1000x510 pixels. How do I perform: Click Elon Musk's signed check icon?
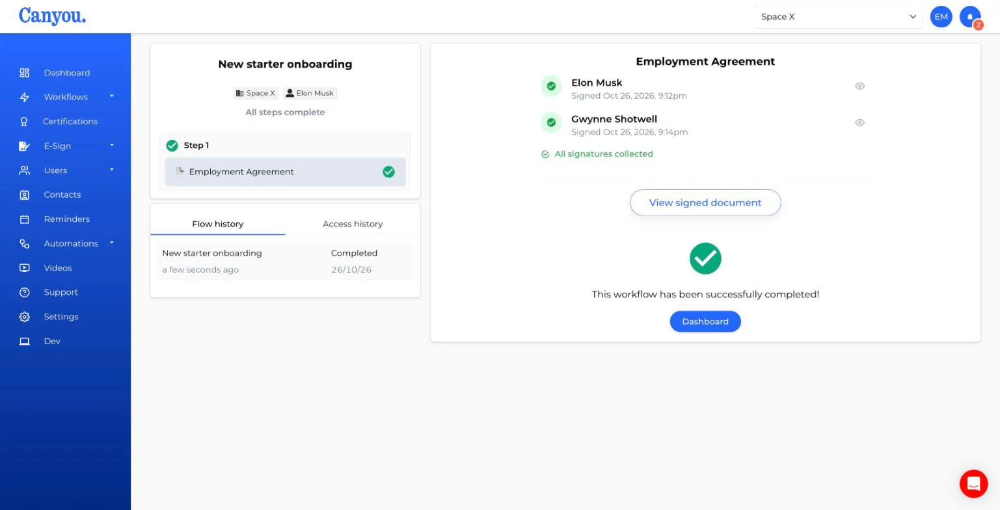[x=551, y=86]
